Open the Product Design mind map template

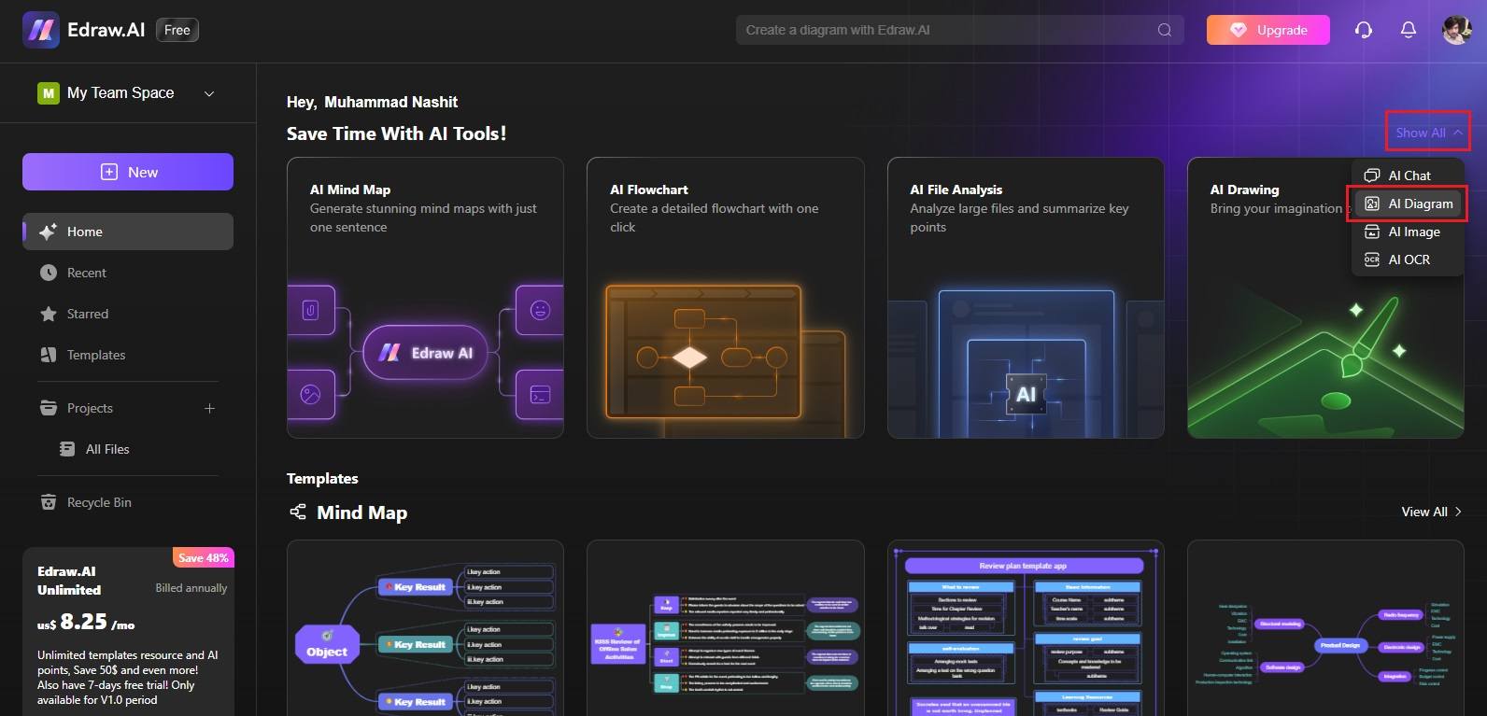[x=1325, y=628]
